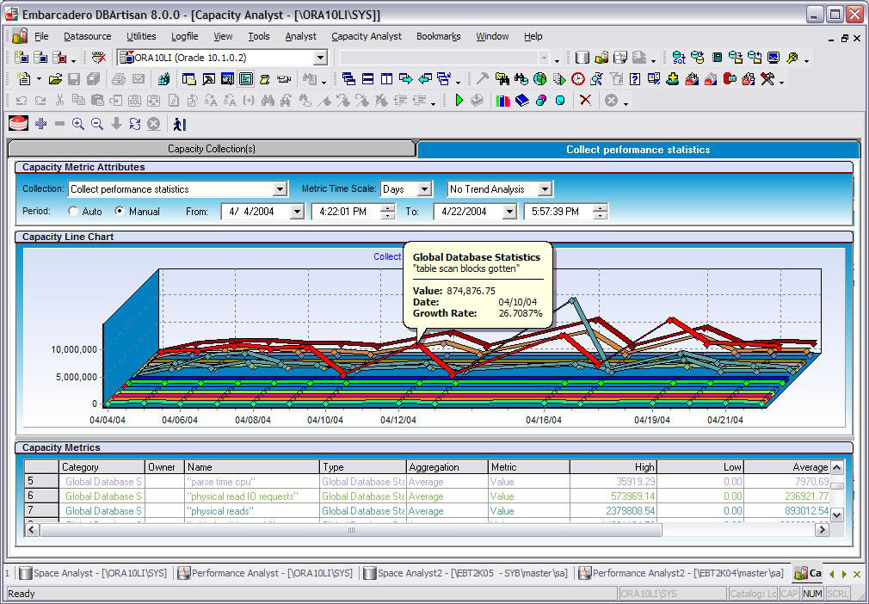Open the Capacity Analyst menu
The image size is (869, 604).
click(x=367, y=37)
